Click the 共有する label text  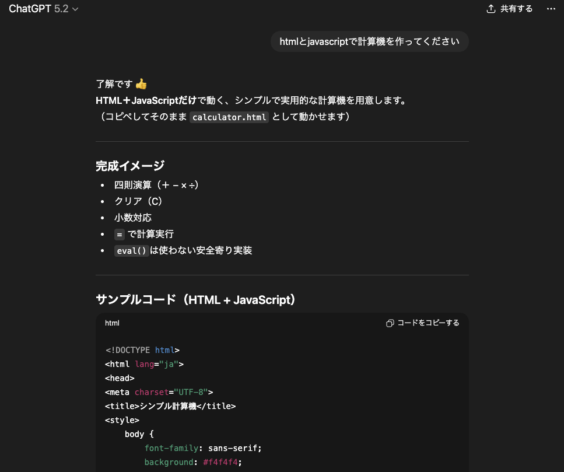[x=516, y=9]
